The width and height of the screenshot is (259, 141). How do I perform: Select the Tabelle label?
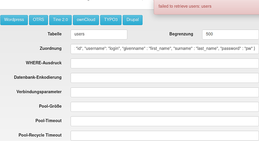pos(54,34)
